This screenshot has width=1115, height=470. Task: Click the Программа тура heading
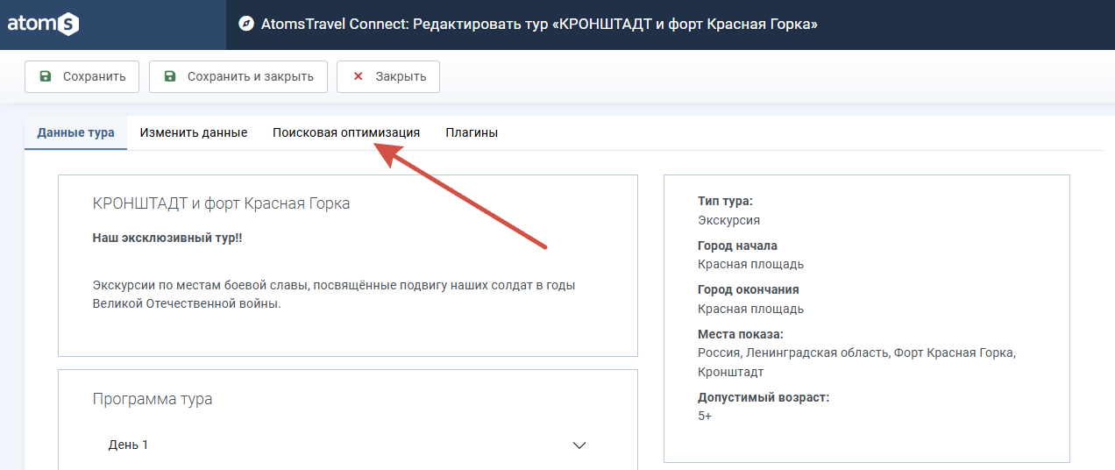[153, 399]
